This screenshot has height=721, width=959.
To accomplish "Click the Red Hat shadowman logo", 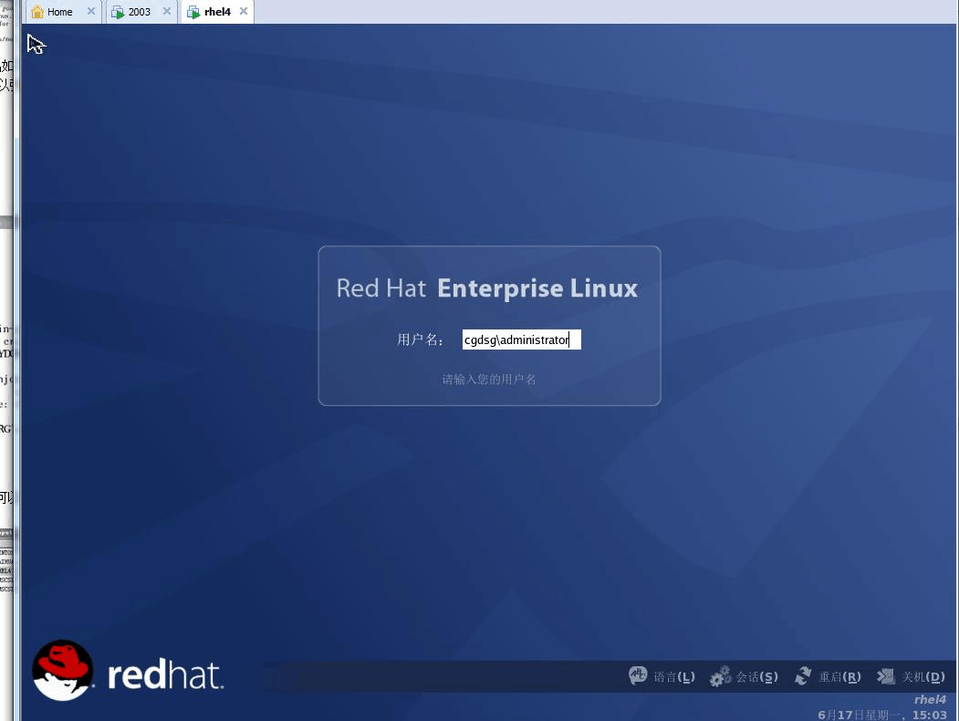I will coord(62,670).
